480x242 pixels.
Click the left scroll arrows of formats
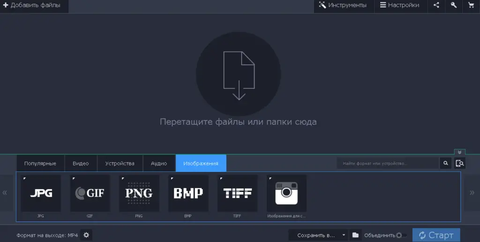[x=5, y=192]
